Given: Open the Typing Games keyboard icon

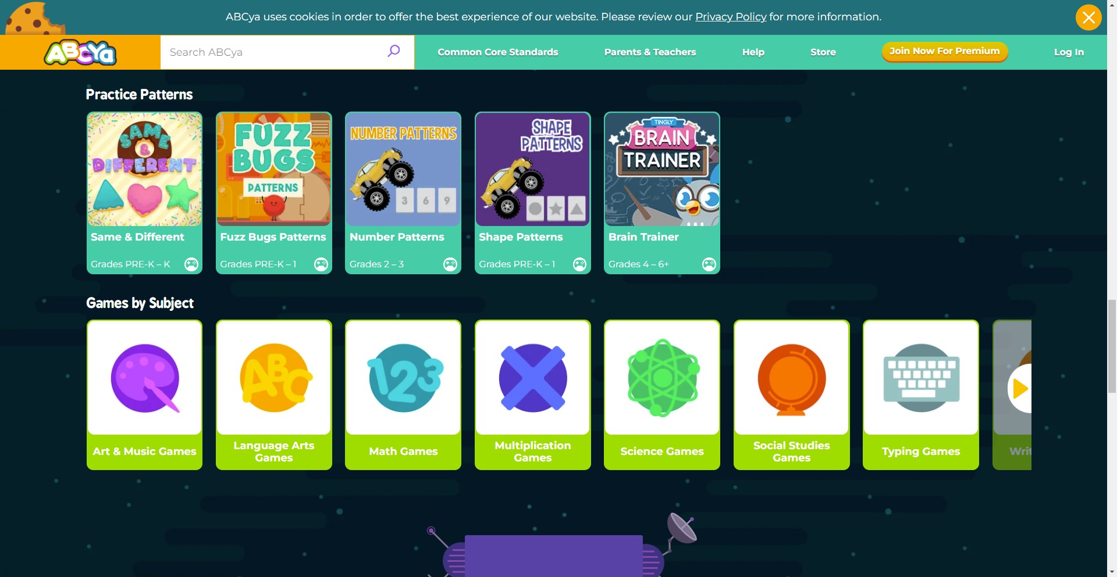Looking at the screenshot, I should tap(920, 378).
